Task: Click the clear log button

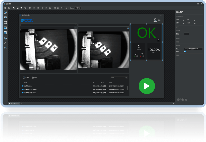Action: point(34,77)
